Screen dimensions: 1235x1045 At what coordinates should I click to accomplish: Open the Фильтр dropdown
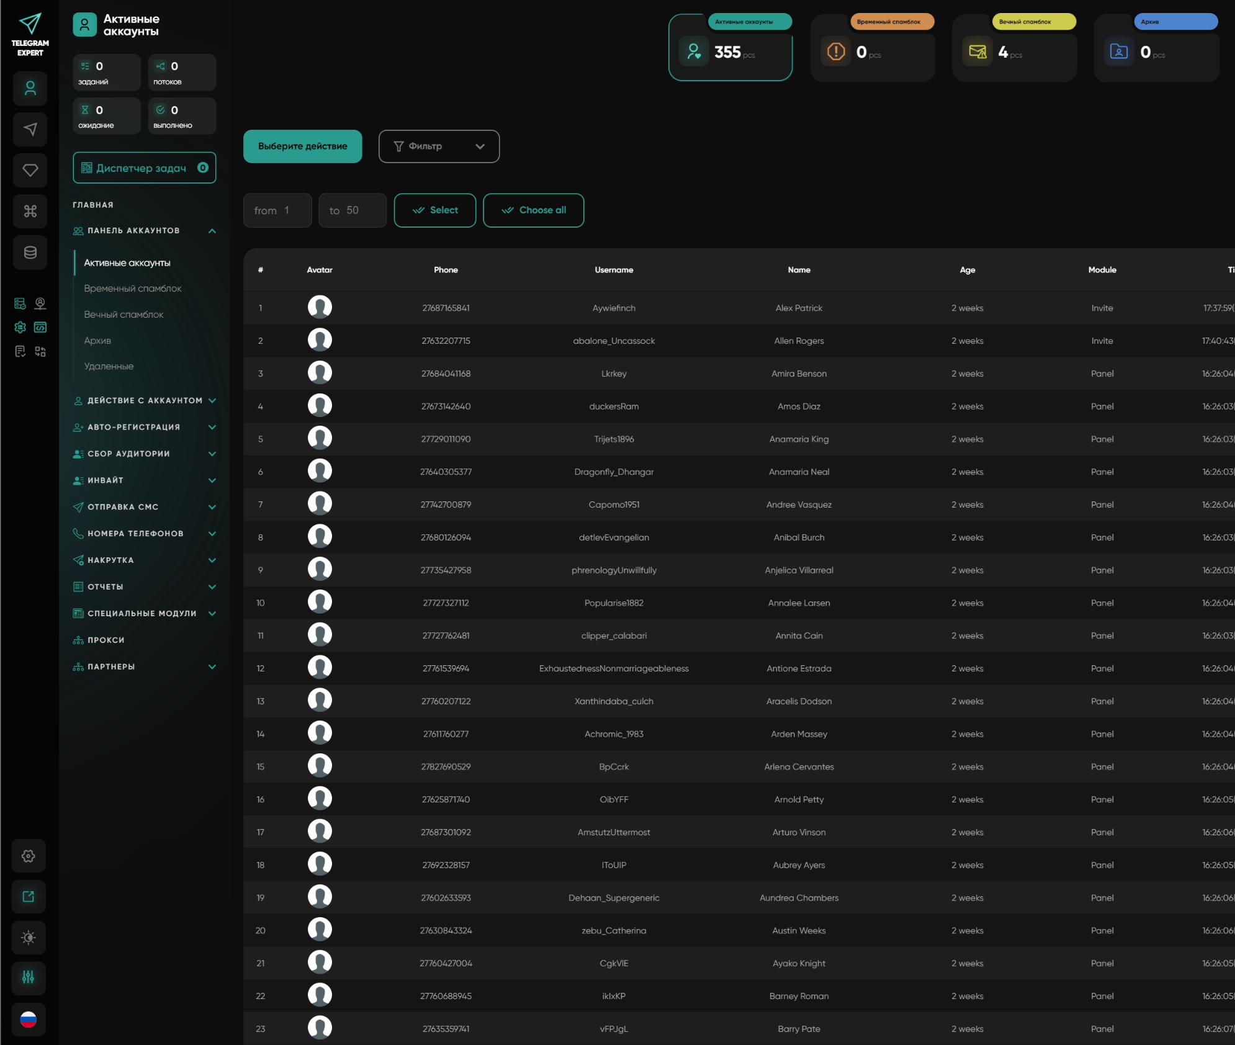point(439,146)
